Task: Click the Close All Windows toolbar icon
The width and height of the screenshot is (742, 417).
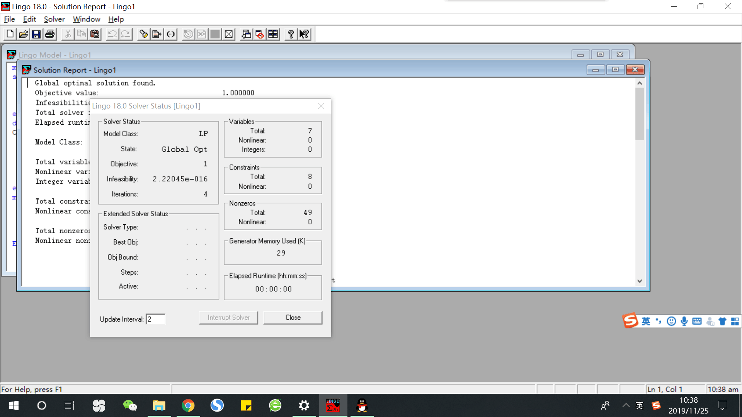Action: pos(260,34)
